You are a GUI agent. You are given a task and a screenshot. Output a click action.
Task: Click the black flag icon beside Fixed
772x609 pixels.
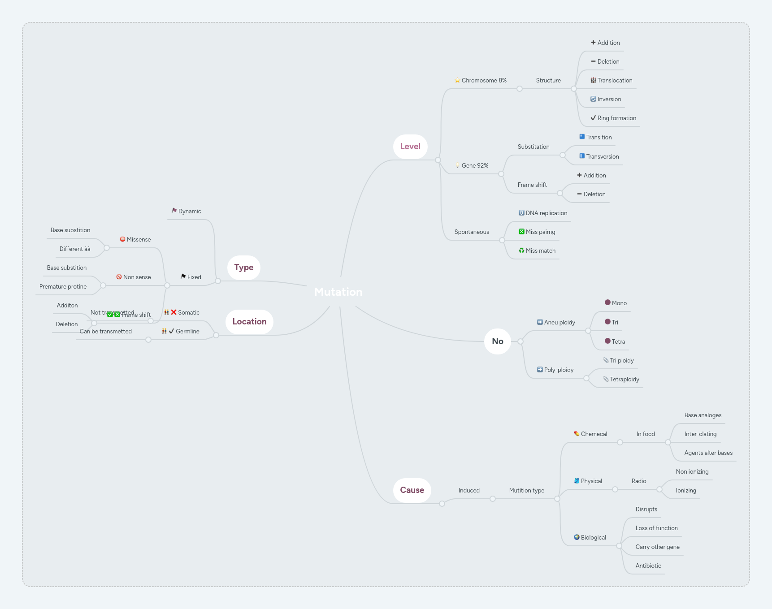pyautogui.click(x=182, y=277)
